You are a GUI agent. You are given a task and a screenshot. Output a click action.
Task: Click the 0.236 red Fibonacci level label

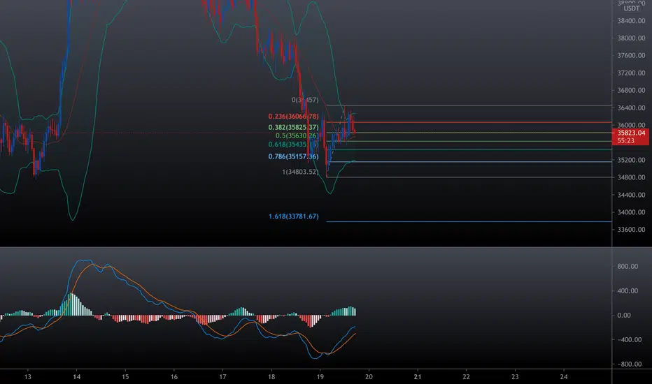(x=294, y=117)
